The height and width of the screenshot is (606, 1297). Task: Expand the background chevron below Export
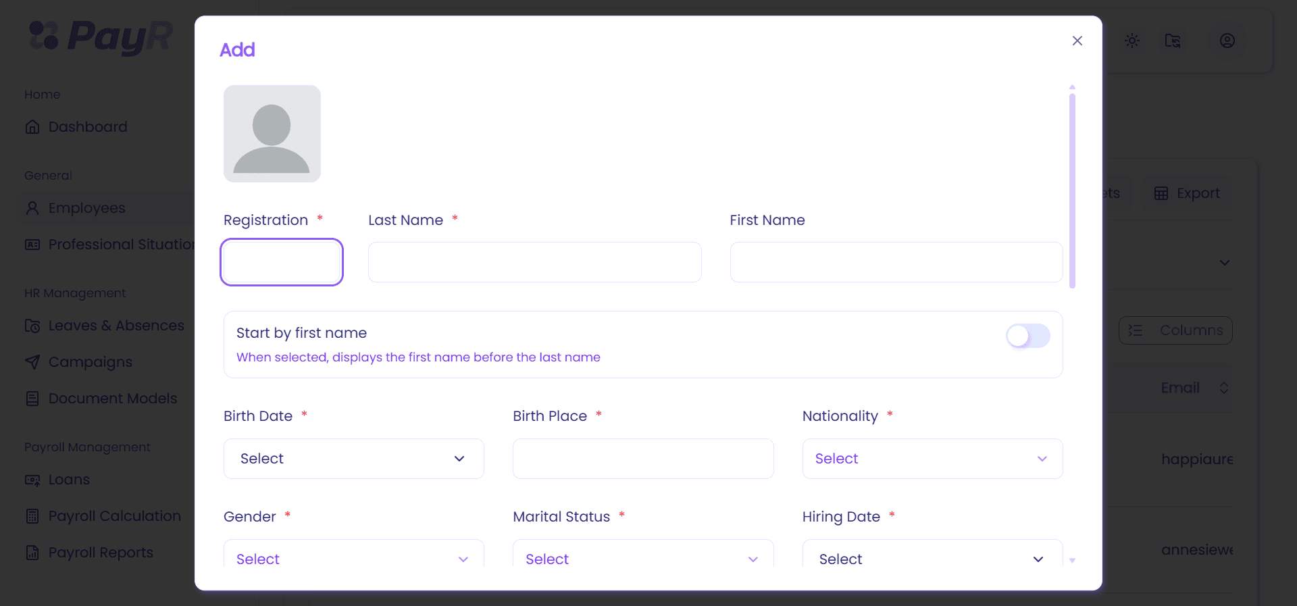tap(1224, 262)
